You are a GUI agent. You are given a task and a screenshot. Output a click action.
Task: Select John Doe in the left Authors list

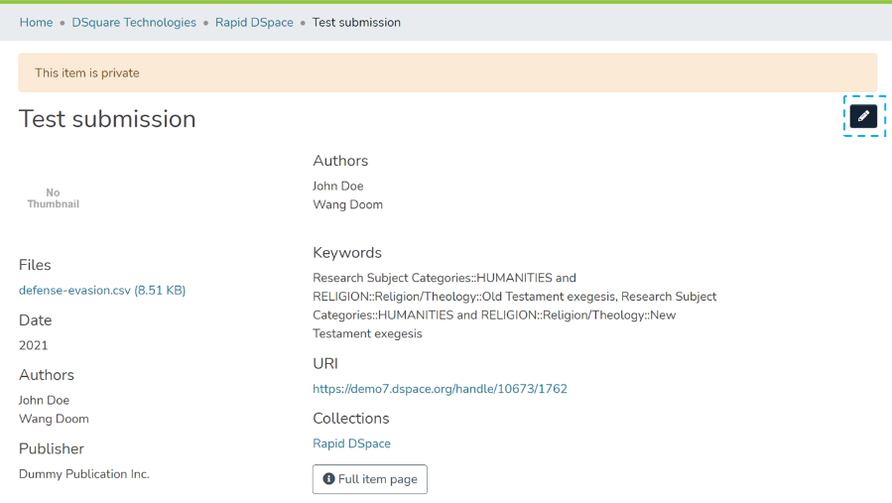pyautogui.click(x=44, y=401)
